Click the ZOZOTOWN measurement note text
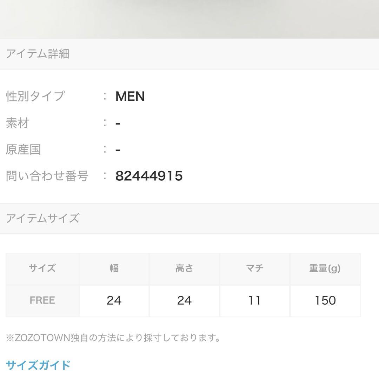The image size is (379, 379). 113,338
